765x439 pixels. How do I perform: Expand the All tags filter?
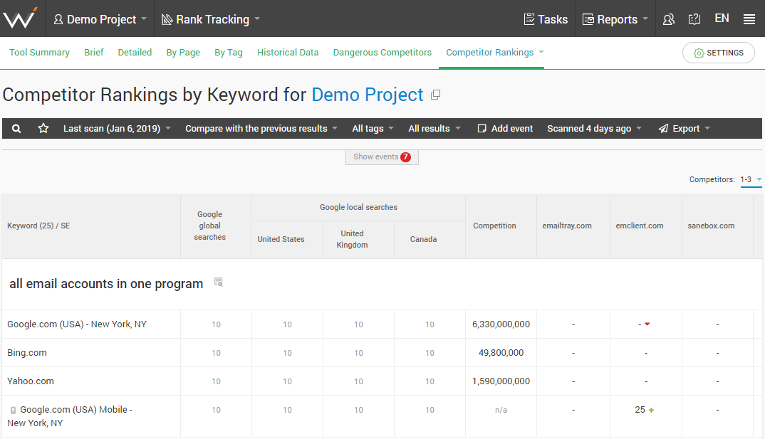[x=373, y=129]
